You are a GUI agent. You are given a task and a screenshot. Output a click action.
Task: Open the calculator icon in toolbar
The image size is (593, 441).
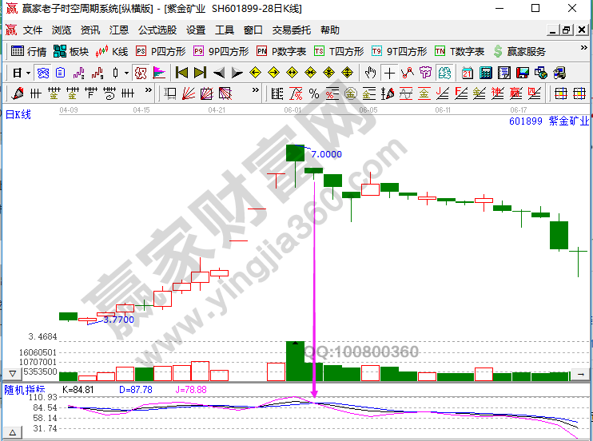[485, 73]
